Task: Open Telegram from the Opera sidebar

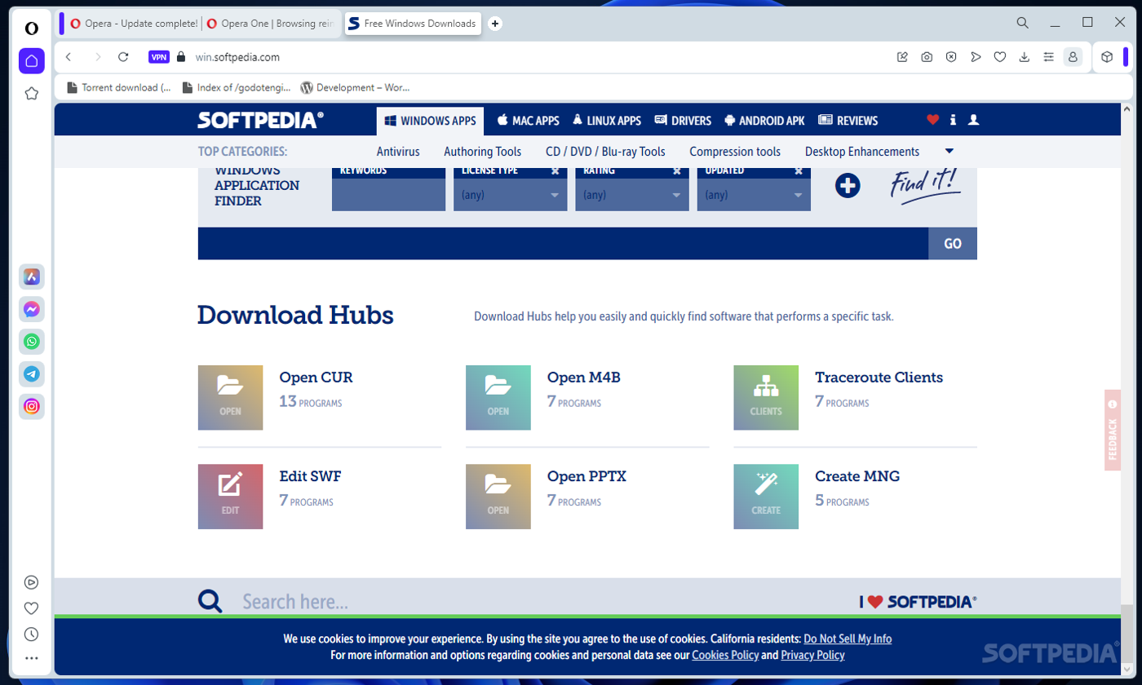Action: [x=31, y=374]
